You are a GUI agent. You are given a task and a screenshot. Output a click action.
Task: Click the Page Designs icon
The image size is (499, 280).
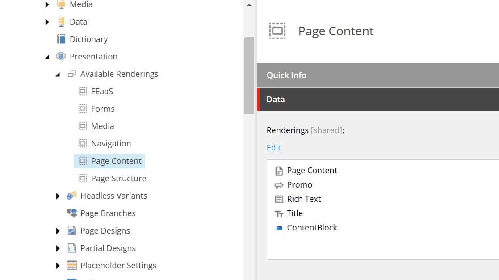pyautogui.click(x=71, y=231)
